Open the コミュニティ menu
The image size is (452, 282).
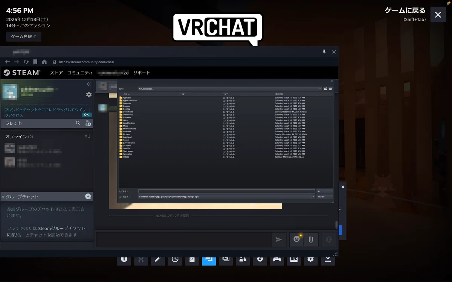[x=80, y=73]
